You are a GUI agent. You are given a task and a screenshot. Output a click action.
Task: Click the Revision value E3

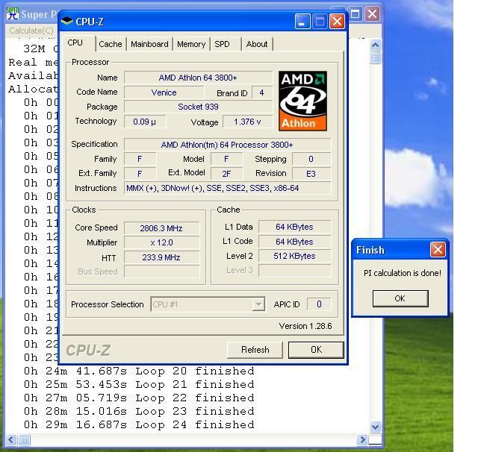311,174
